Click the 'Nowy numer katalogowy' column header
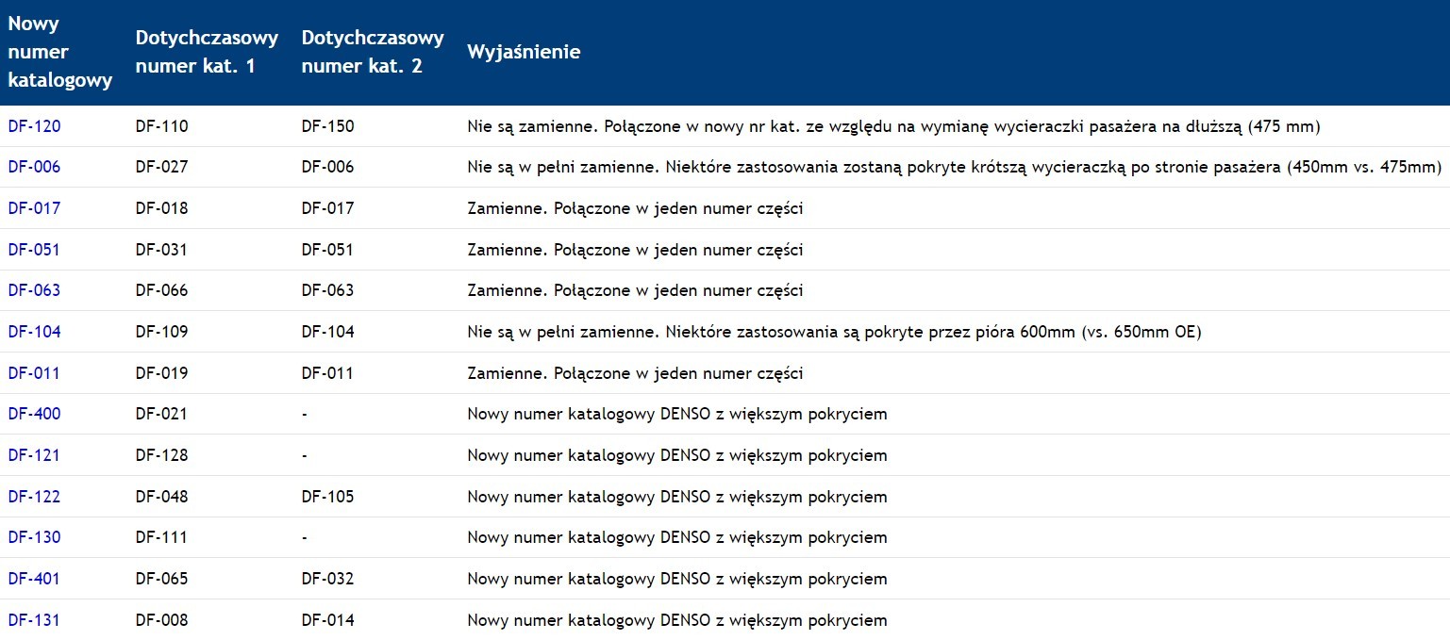Image resolution: width=1450 pixels, height=640 pixels. pos(60,53)
